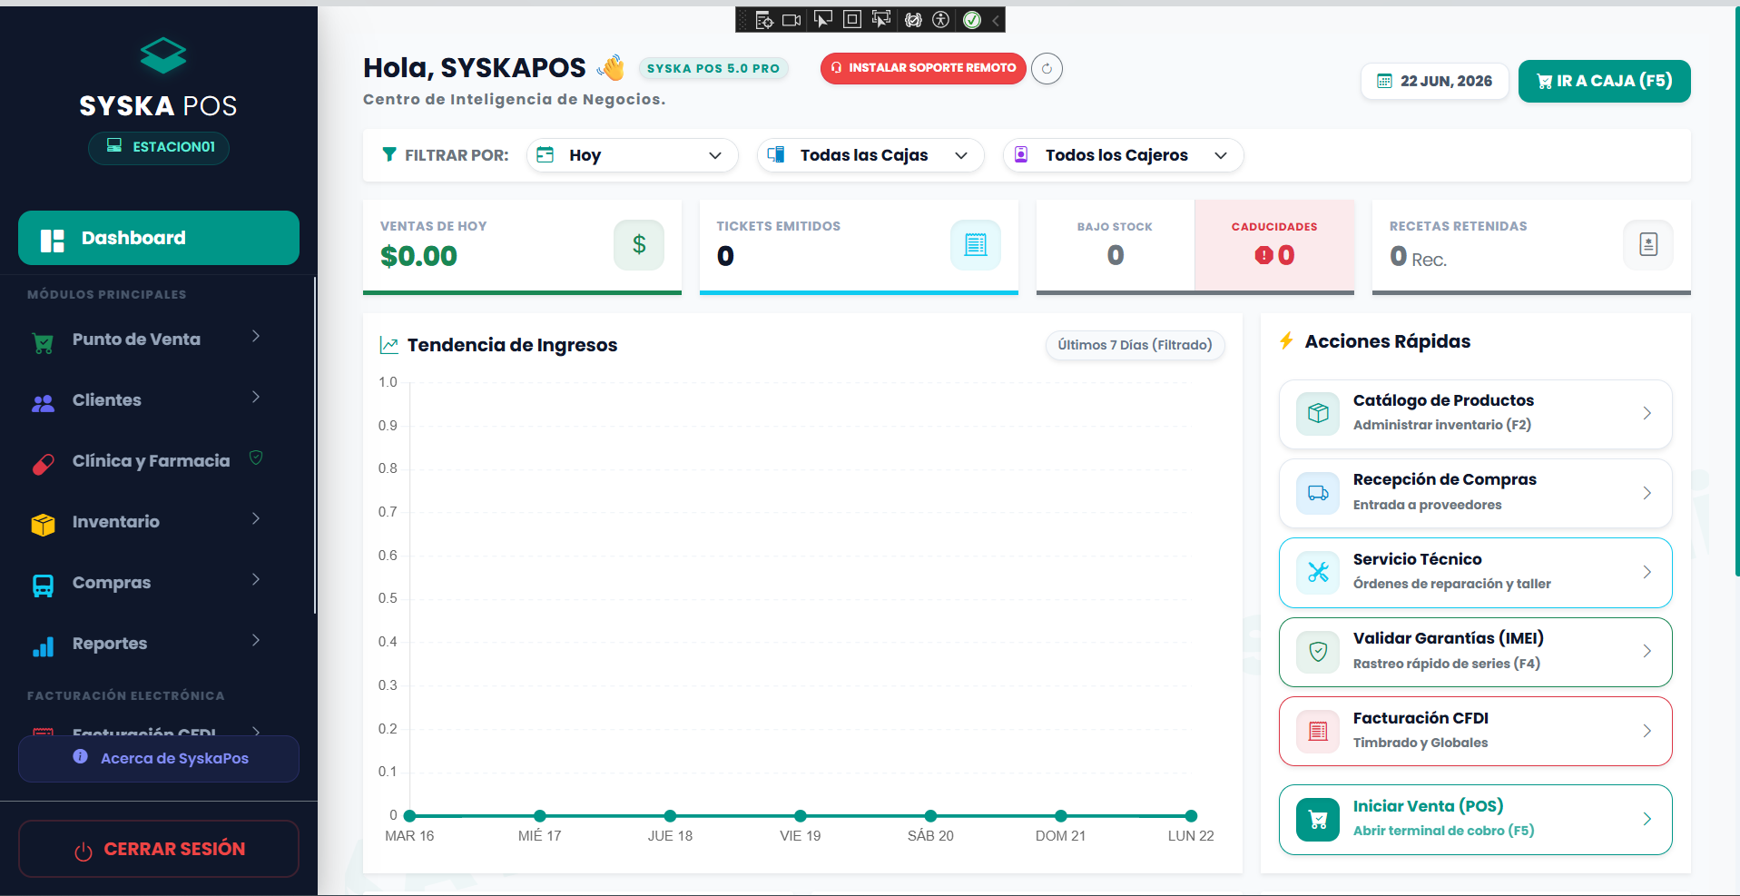Click the 22 JUN, 2026 date badge
This screenshot has width=1740, height=896.
(x=1434, y=81)
